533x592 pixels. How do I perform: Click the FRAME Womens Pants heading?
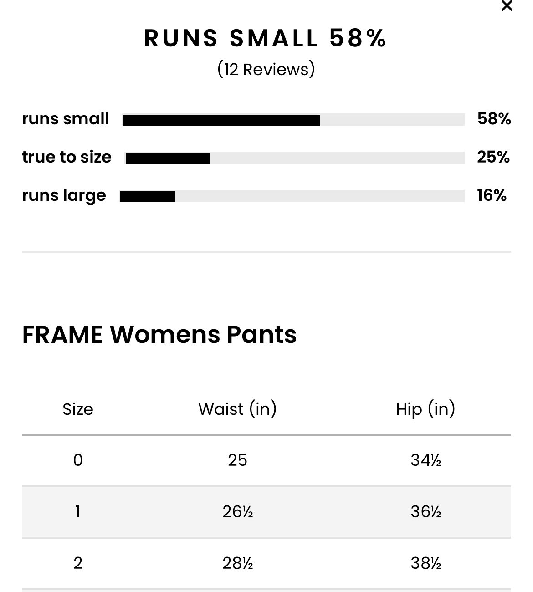(x=159, y=335)
